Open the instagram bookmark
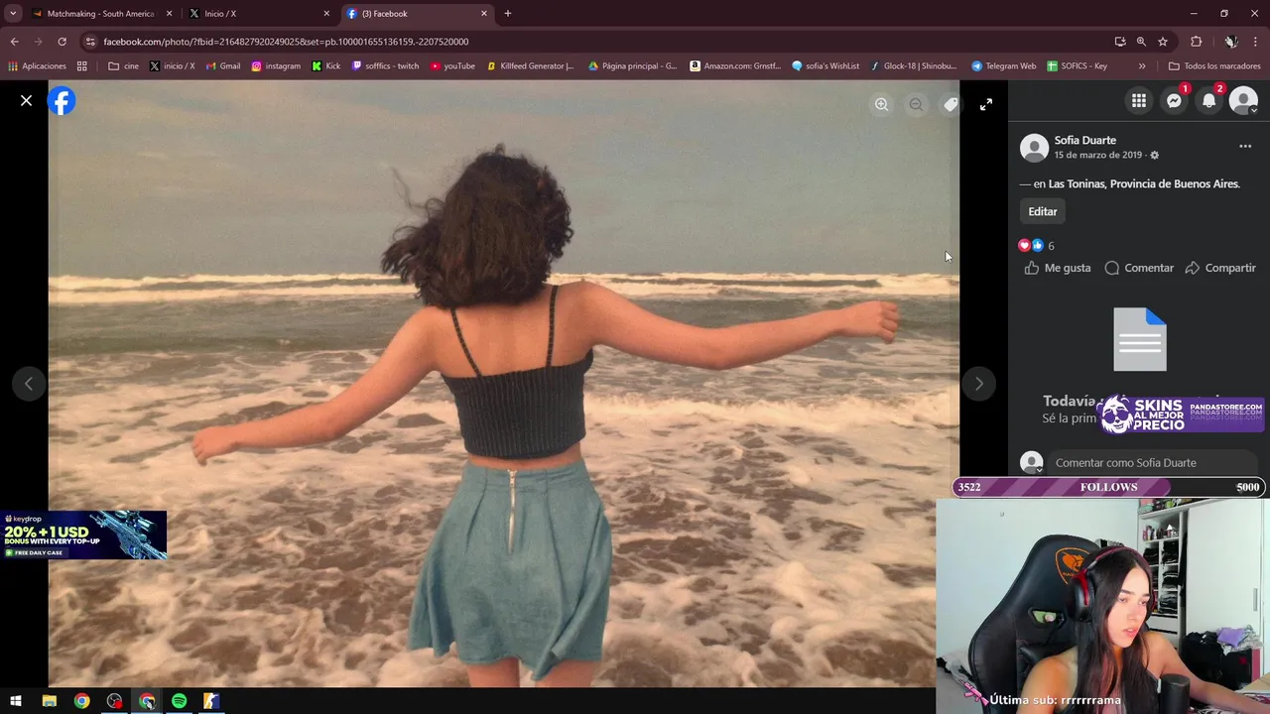Screen dimensions: 1270x714 point(276,66)
